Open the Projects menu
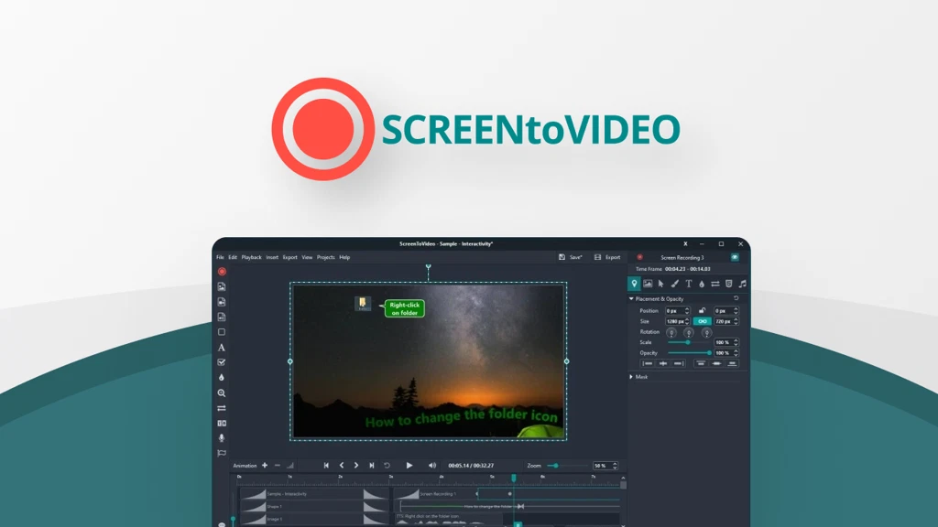Screen dimensions: 938x527 [x=326, y=257]
